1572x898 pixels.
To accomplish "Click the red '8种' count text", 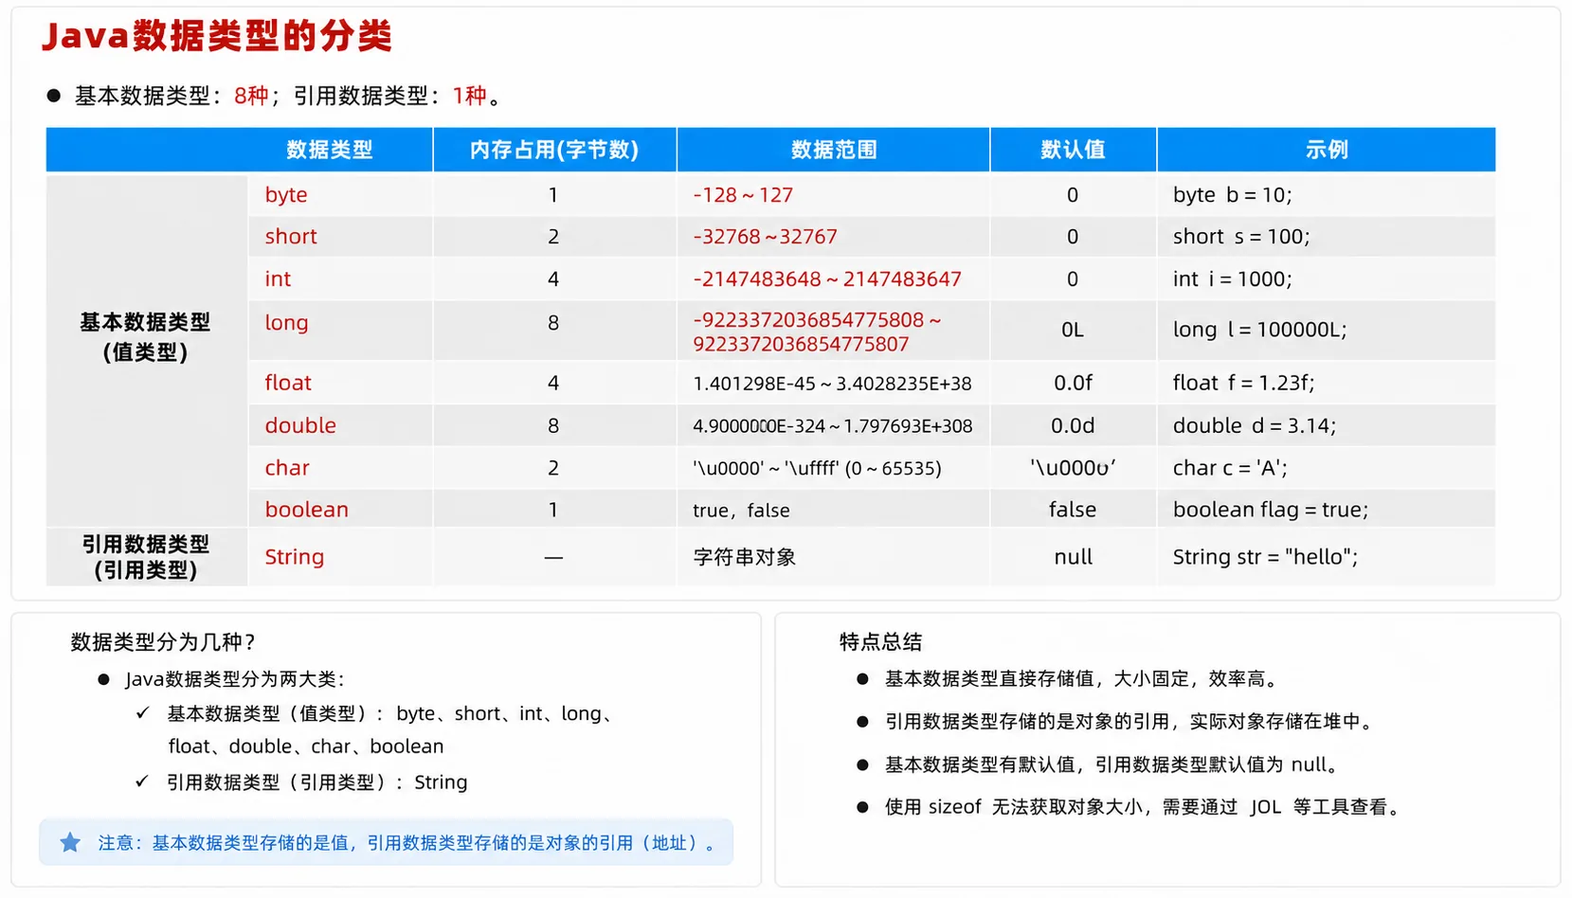I will pyautogui.click(x=251, y=96).
